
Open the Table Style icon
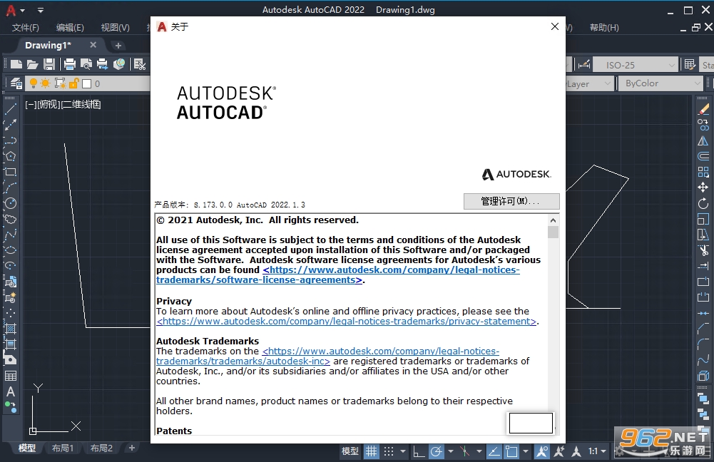point(690,65)
